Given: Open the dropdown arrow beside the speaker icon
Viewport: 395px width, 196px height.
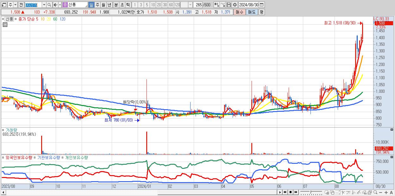Looking at the screenshot, I should [60, 5].
